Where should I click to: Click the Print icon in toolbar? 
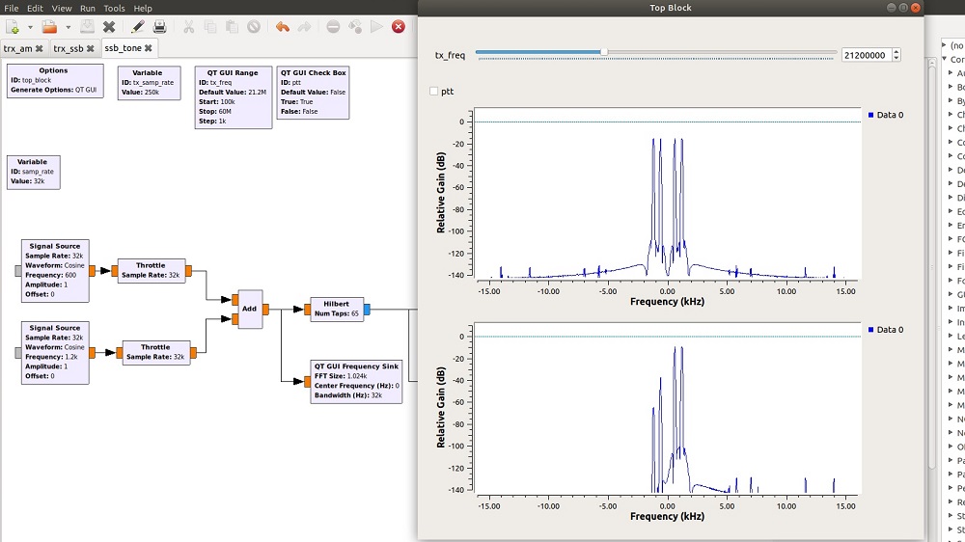pos(160,27)
